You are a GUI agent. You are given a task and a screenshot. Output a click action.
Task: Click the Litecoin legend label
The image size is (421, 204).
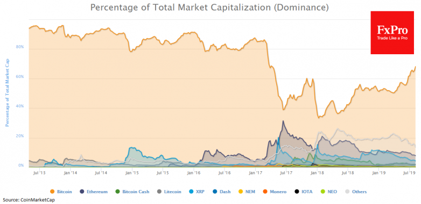(x=172, y=192)
